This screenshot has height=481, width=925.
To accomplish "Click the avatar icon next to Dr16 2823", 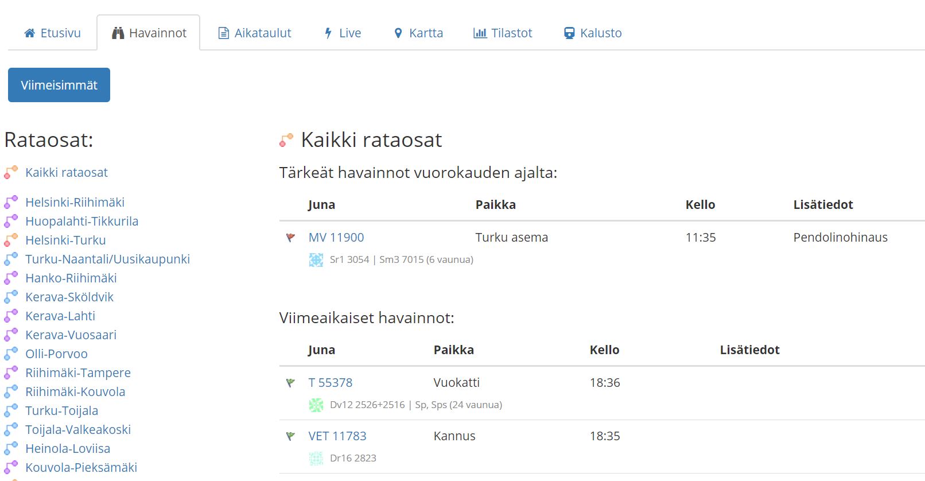I will [x=316, y=459].
